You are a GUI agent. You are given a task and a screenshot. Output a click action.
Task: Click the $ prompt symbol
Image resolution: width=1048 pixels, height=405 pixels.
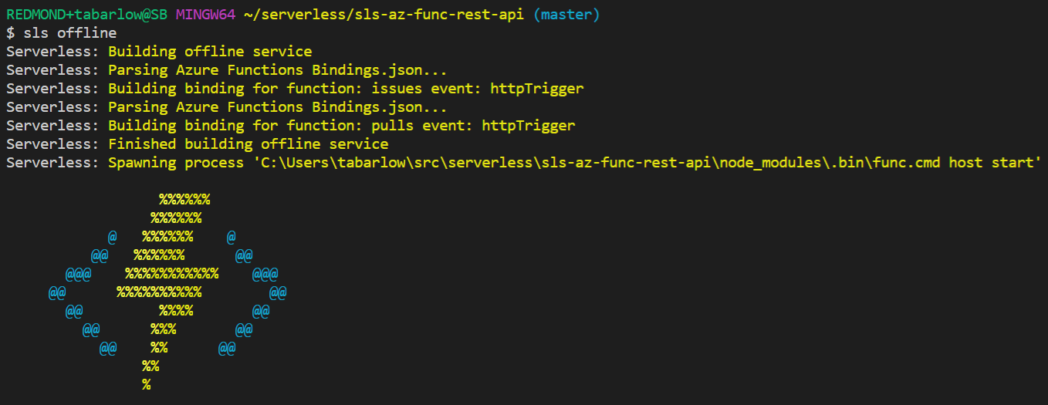click(10, 33)
